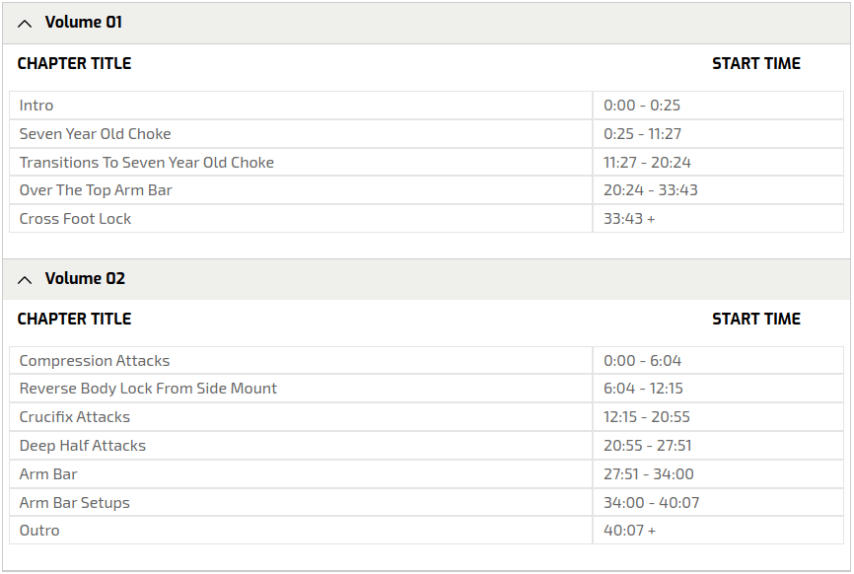The image size is (854, 574).
Task: Collapse the Volume 02 chevron icon
Action: click(x=25, y=279)
